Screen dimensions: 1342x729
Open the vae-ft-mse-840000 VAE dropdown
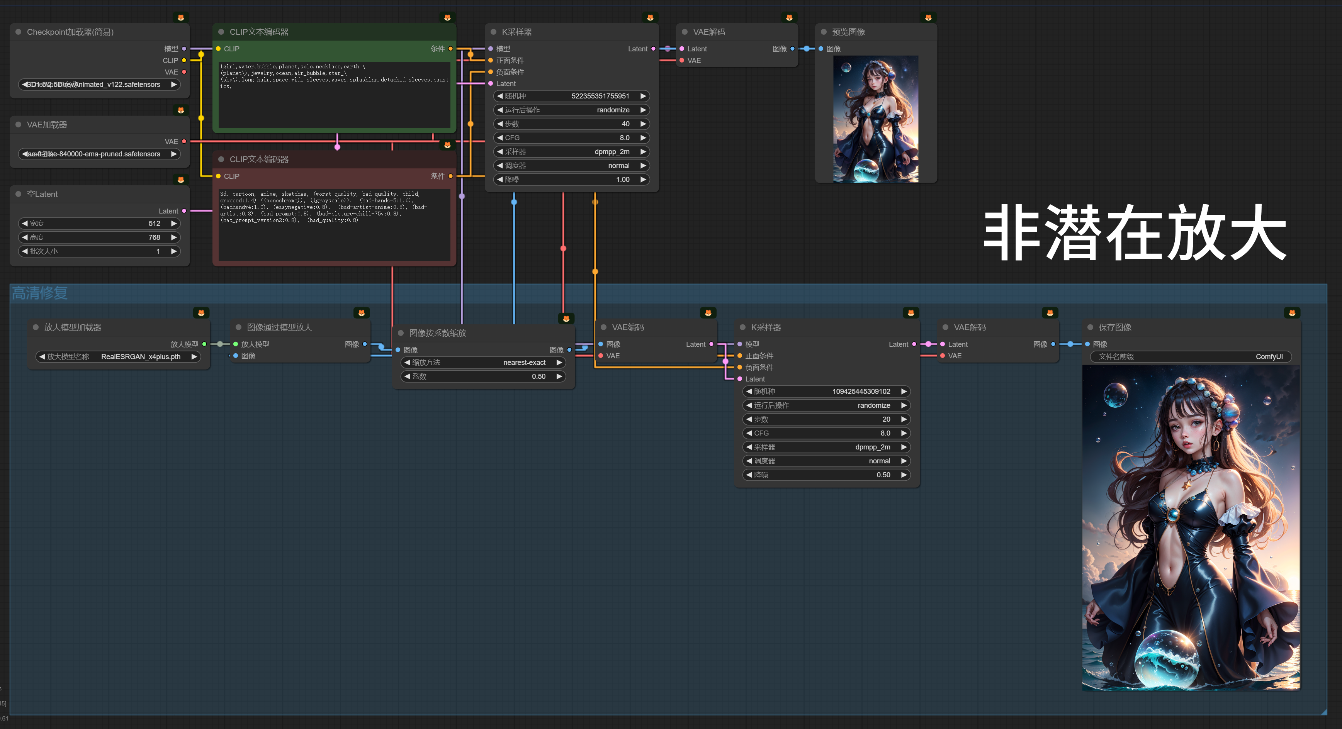tap(99, 154)
